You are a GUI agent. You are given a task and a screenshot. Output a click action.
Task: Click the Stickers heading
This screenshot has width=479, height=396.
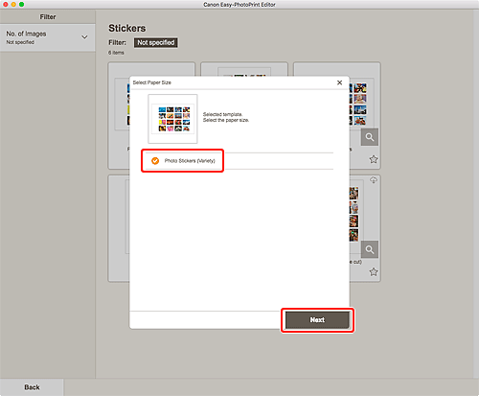[x=127, y=28]
